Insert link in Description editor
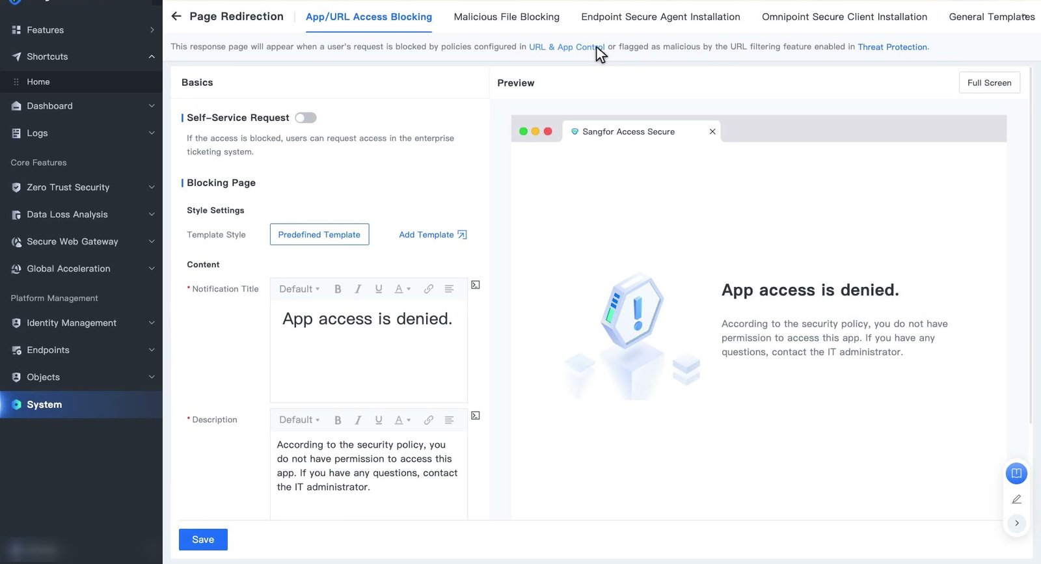 pos(429,420)
